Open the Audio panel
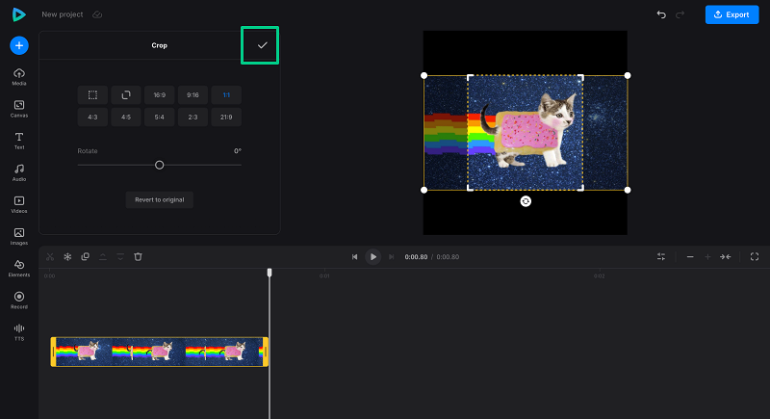The width and height of the screenshot is (770, 419). pyautogui.click(x=19, y=172)
